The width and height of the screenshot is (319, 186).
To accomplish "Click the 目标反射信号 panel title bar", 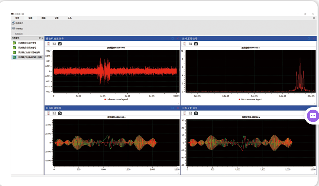I will pyautogui.click(x=249, y=108).
